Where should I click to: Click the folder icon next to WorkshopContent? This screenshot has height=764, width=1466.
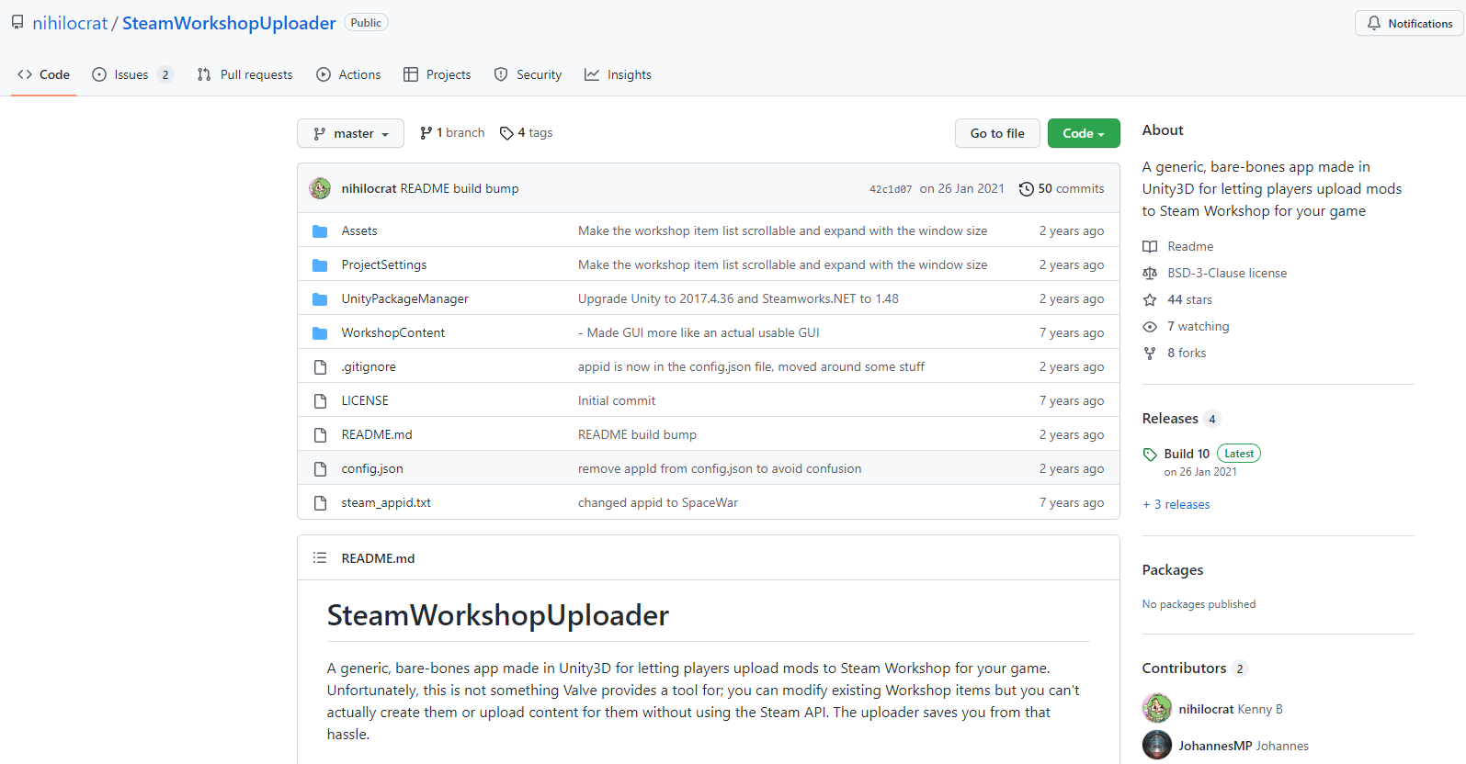pyautogui.click(x=320, y=333)
